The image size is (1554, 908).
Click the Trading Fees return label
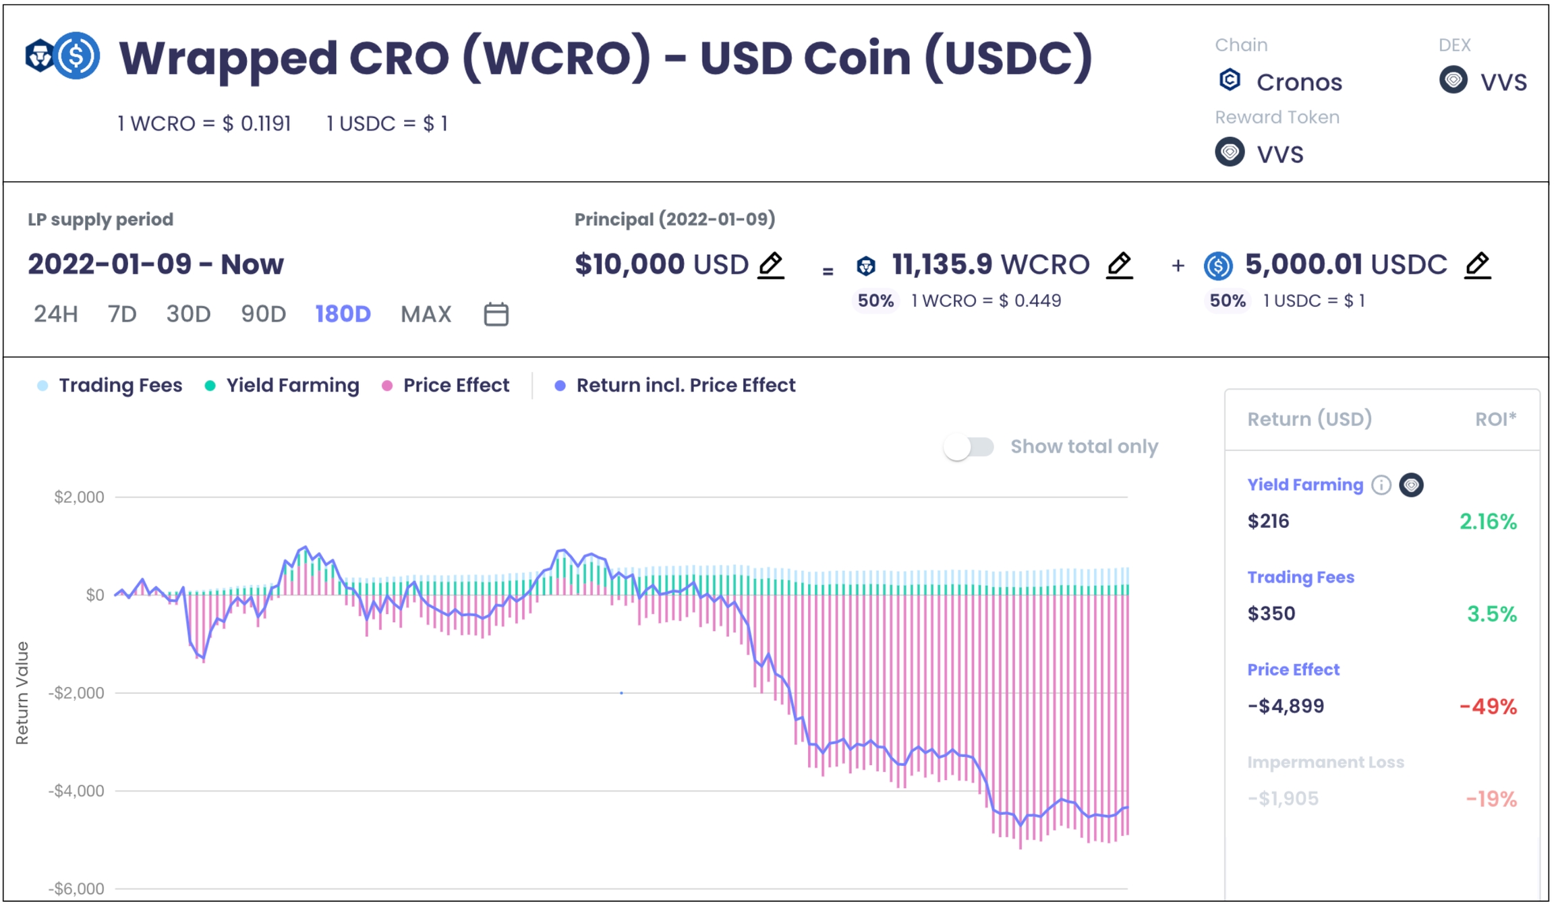pyautogui.click(x=1300, y=577)
